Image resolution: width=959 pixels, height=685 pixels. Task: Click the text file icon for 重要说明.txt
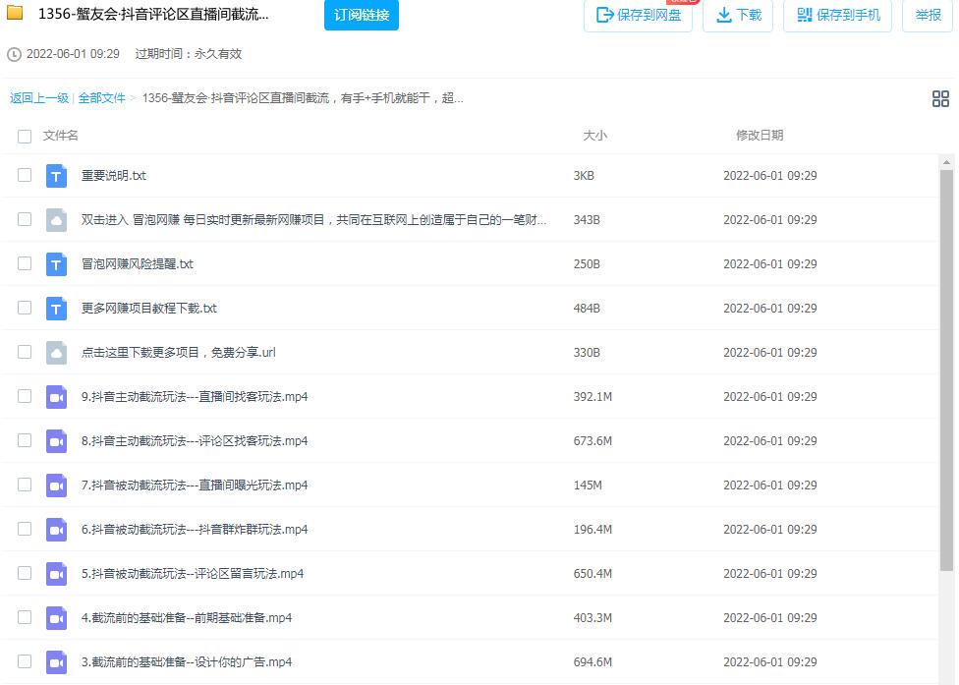(x=56, y=176)
